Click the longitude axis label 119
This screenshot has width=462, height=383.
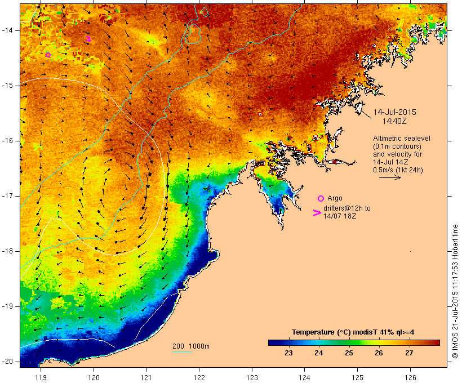41,377
